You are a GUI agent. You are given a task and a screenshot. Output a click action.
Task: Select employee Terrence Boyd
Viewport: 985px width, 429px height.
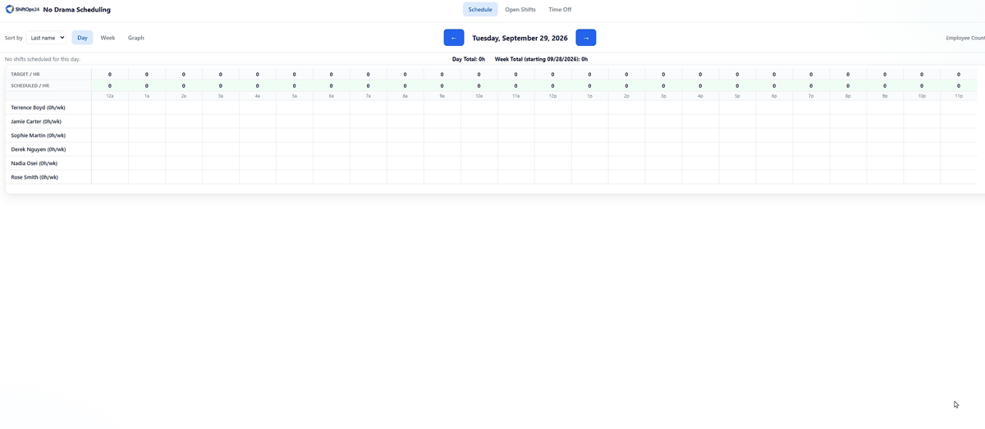[x=39, y=107]
